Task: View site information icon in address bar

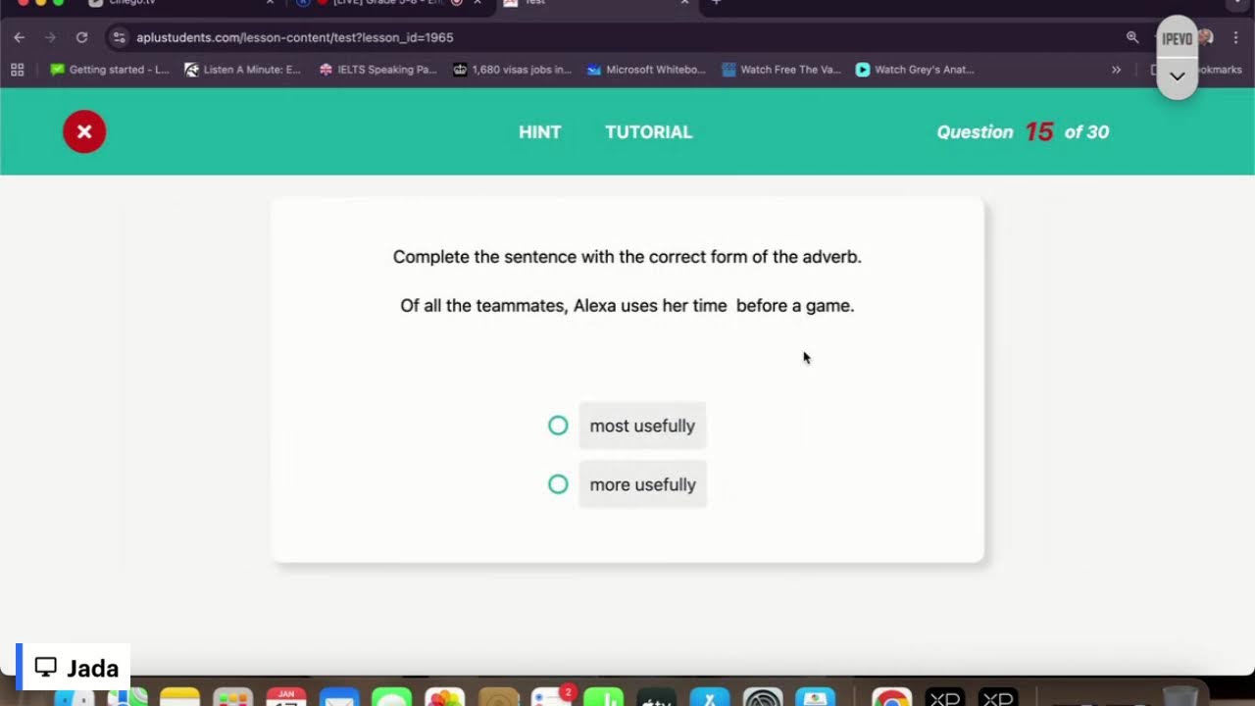Action: (120, 37)
